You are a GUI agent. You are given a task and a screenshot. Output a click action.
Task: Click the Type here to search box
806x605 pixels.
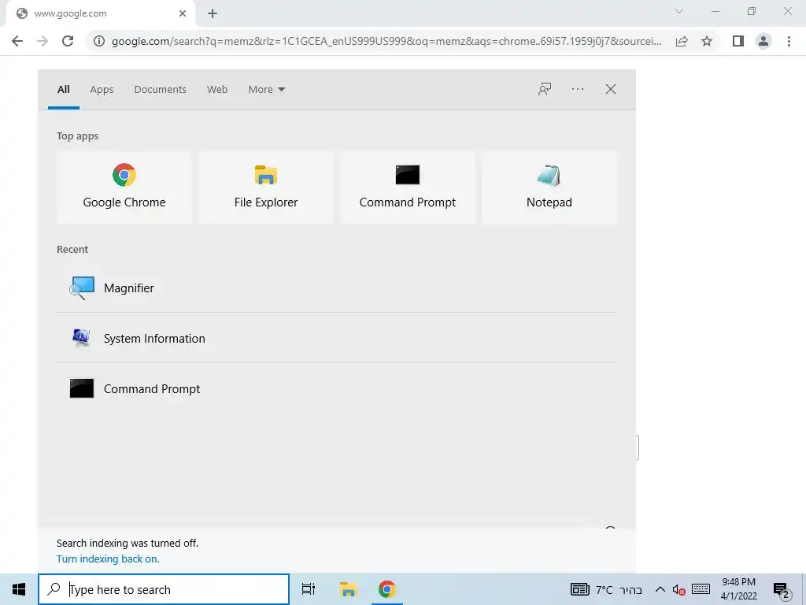(164, 589)
